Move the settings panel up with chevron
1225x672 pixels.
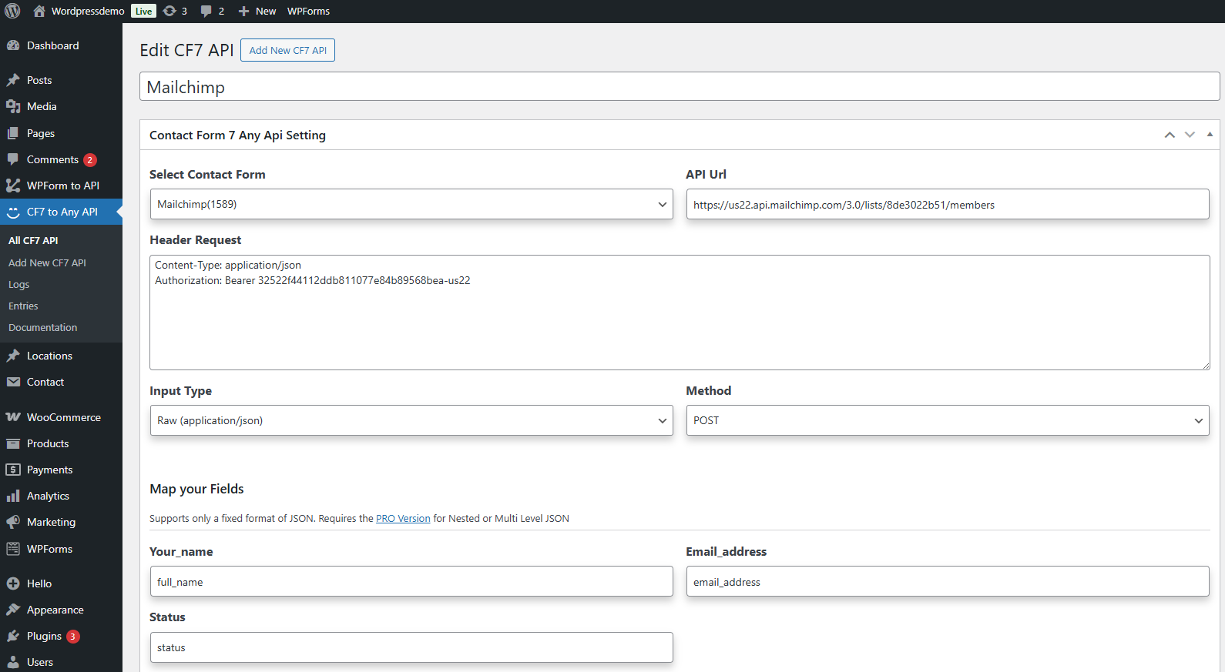click(1170, 135)
